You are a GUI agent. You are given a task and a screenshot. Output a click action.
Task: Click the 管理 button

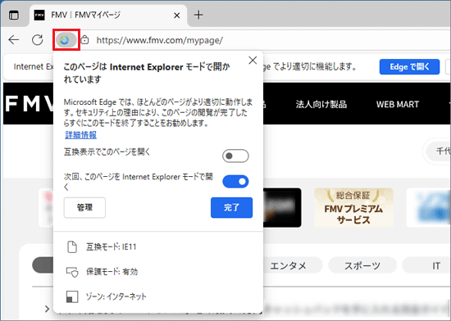pyautogui.click(x=84, y=208)
